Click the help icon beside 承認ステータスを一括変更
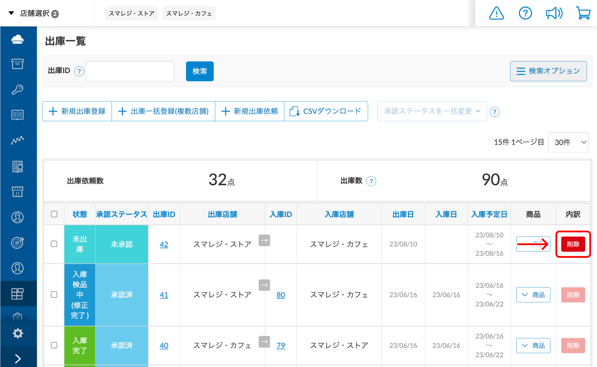597x367 pixels. (495, 112)
